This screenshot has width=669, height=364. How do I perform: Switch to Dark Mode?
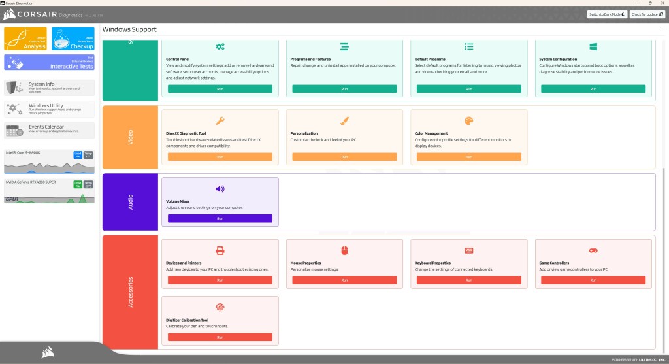pyautogui.click(x=607, y=14)
